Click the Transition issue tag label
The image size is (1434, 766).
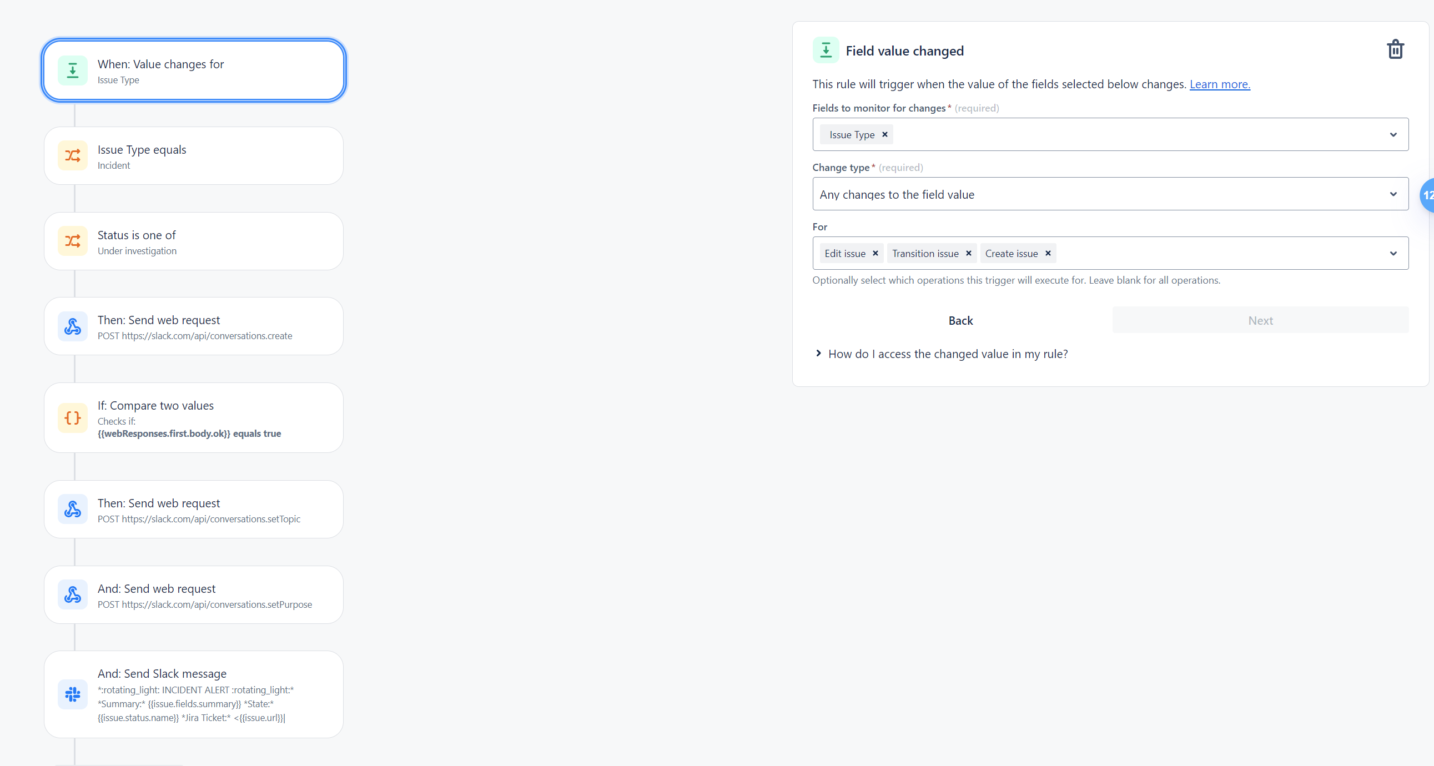click(x=925, y=253)
